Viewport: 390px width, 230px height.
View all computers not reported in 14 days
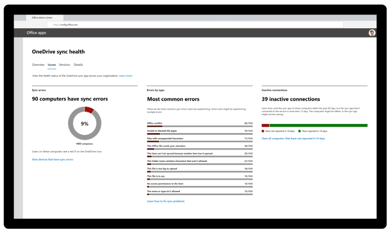(293, 138)
